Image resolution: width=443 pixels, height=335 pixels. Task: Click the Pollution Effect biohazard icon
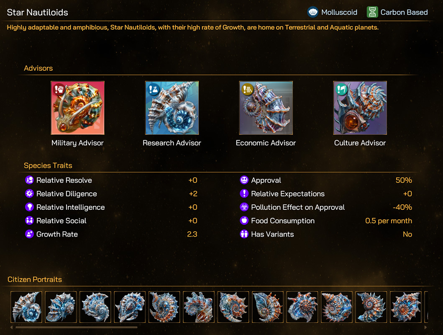244,207
